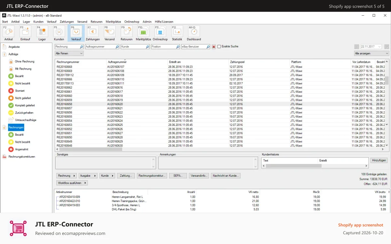Click the search icon in Auftragsnummer field
Viewport: 391px width, 244px height.
pyautogui.click(x=117, y=47)
